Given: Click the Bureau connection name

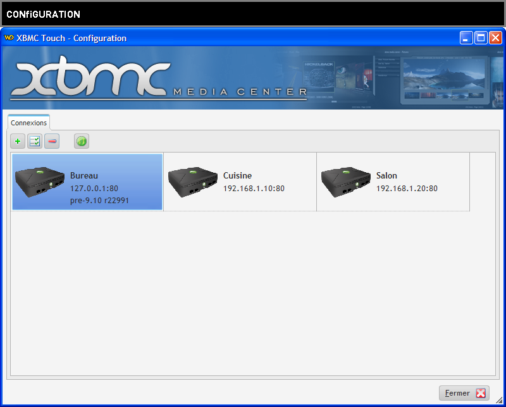Looking at the screenshot, I should coord(84,176).
